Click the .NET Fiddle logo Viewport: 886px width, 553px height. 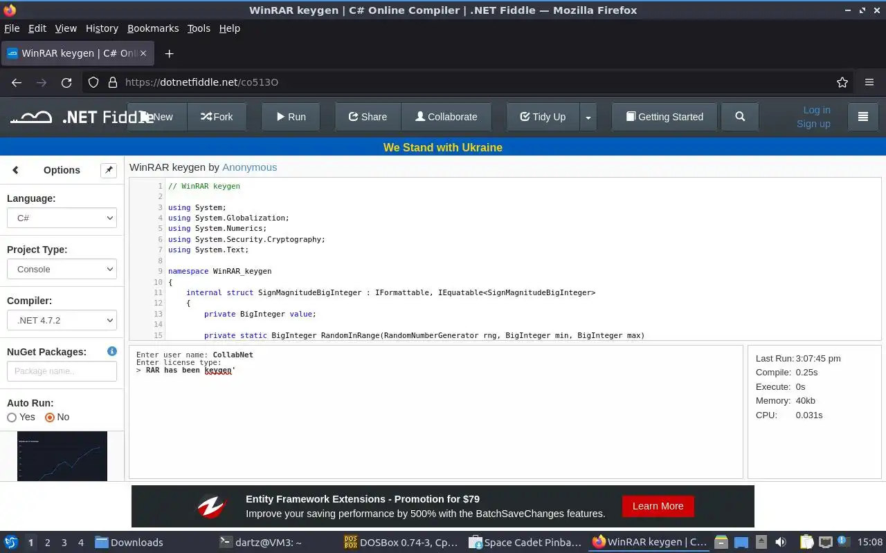[82, 117]
